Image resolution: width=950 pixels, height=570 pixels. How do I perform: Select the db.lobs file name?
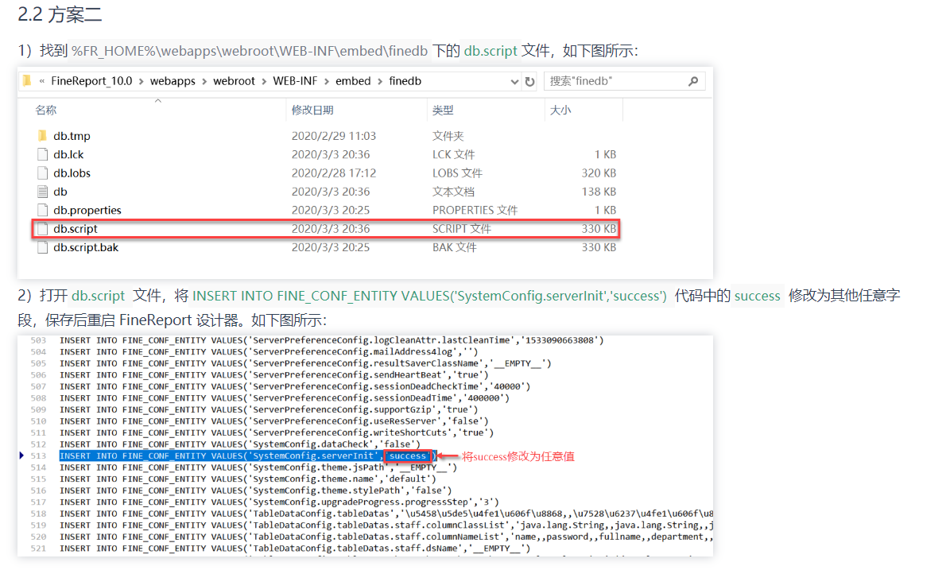pyautogui.click(x=72, y=173)
